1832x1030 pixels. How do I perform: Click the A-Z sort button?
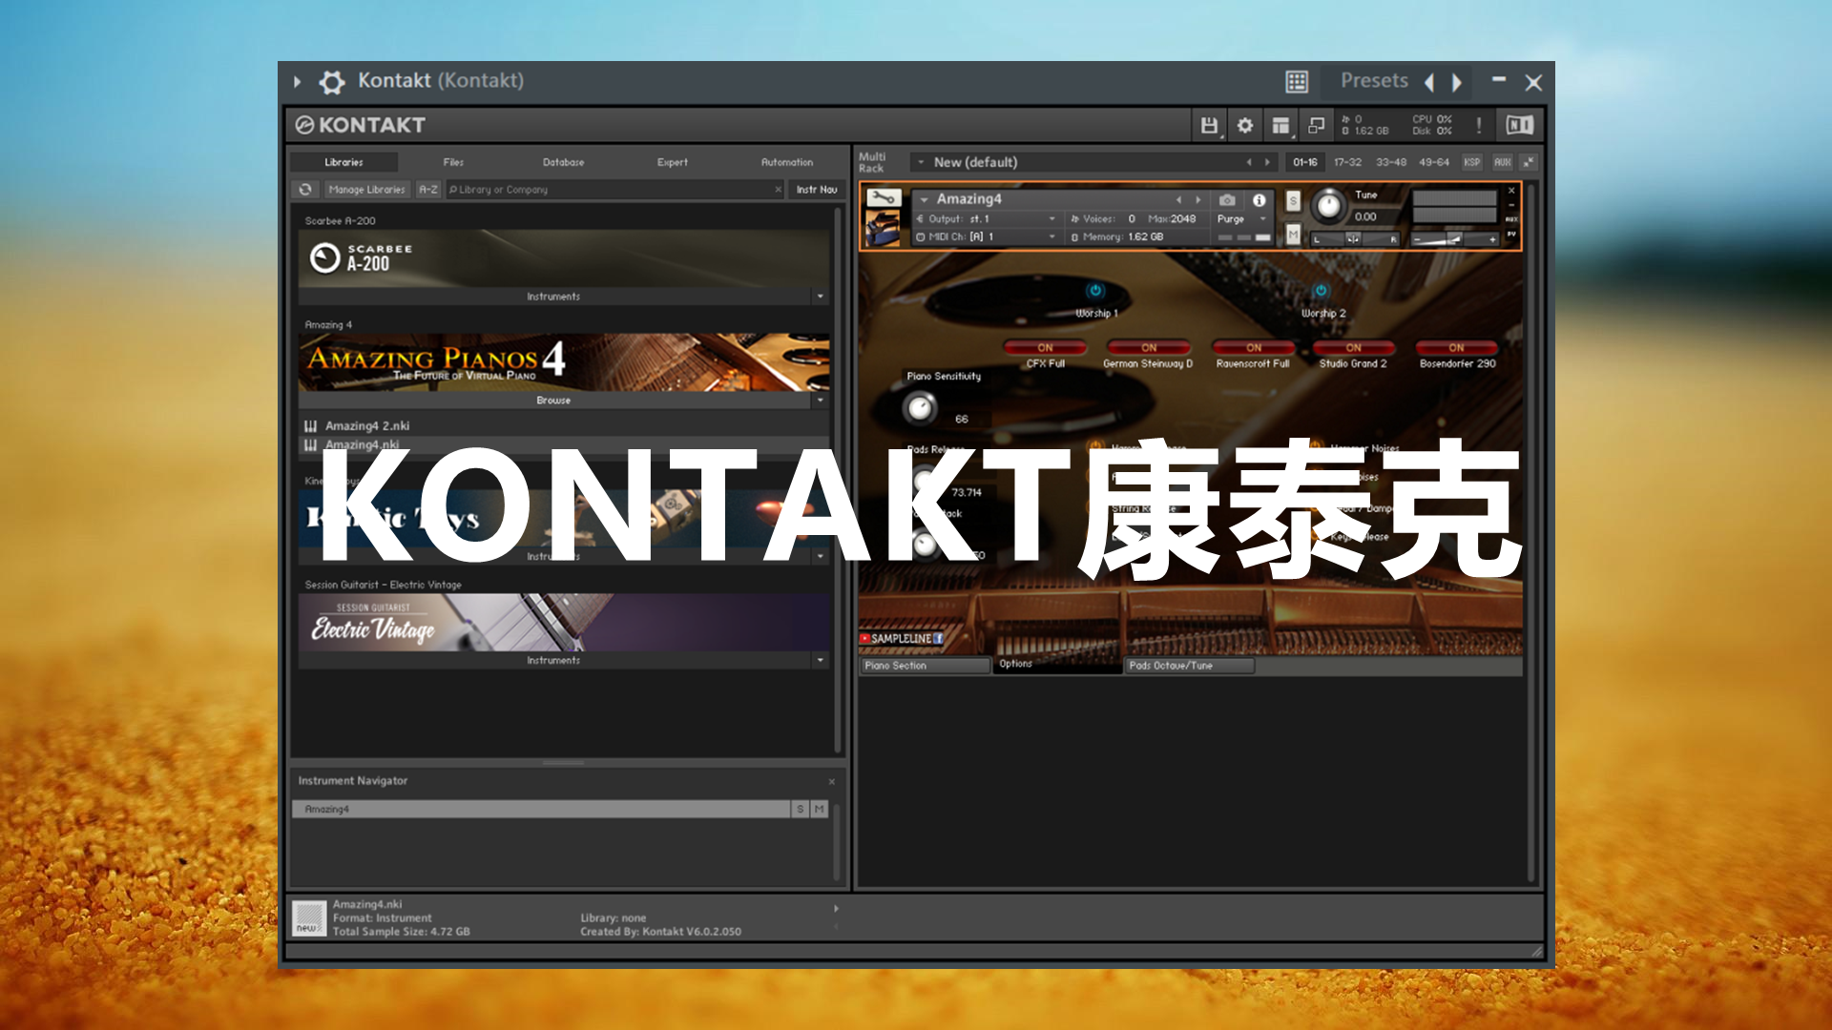point(428,190)
